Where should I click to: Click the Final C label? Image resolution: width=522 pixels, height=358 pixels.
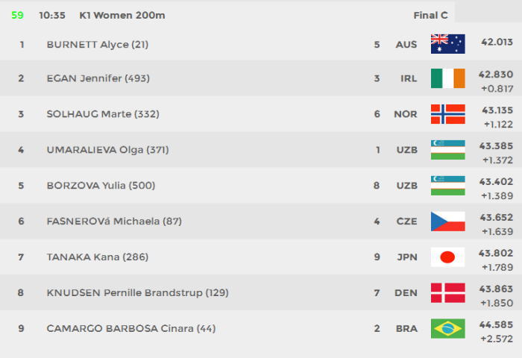[x=430, y=16]
